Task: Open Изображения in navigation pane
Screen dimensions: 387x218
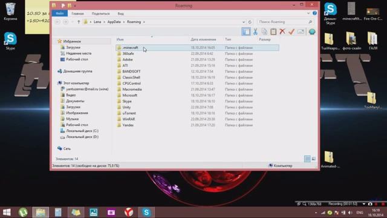Action: [77, 113]
